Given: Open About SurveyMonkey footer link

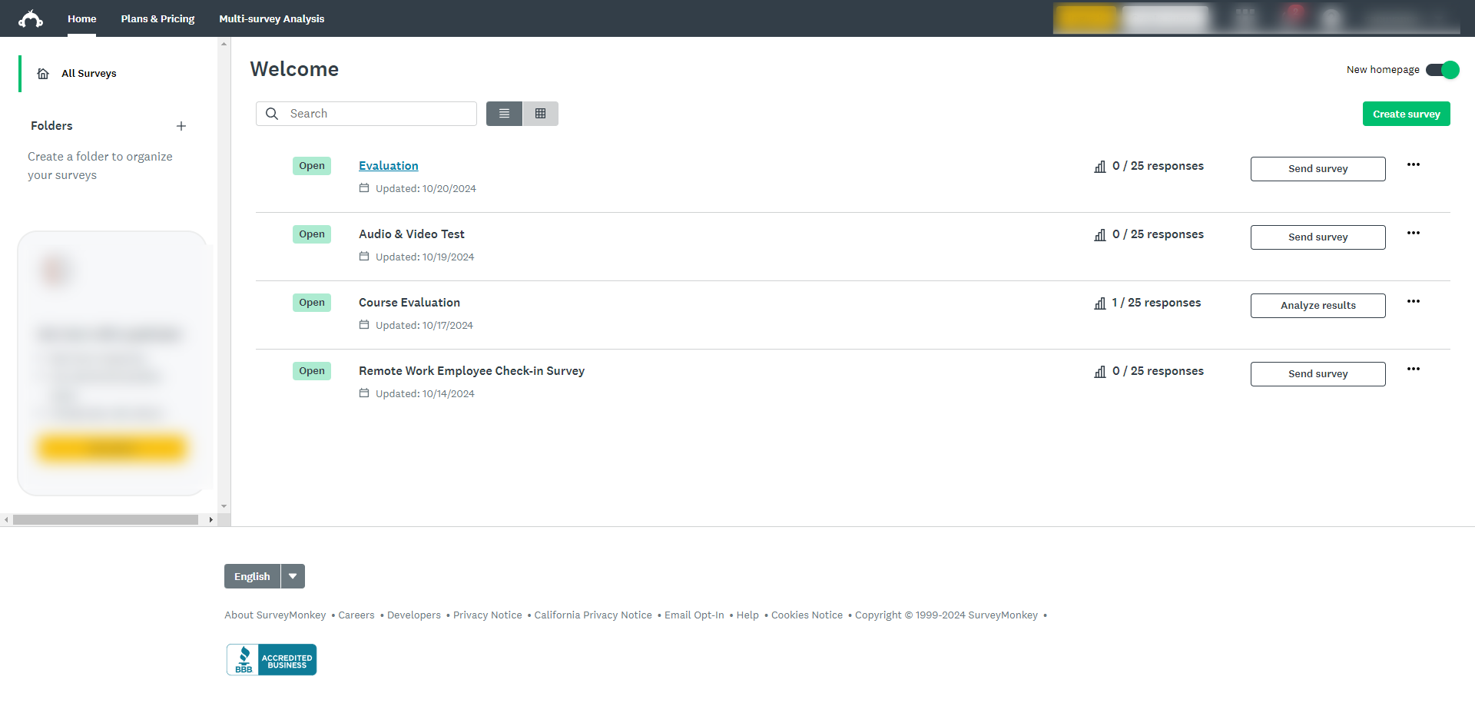Looking at the screenshot, I should pos(275,615).
